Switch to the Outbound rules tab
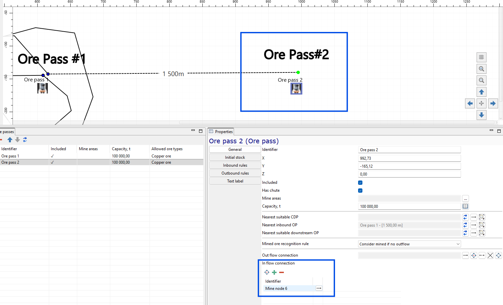The height and width of the screenshot is (305, 503). tap(235, 173)
